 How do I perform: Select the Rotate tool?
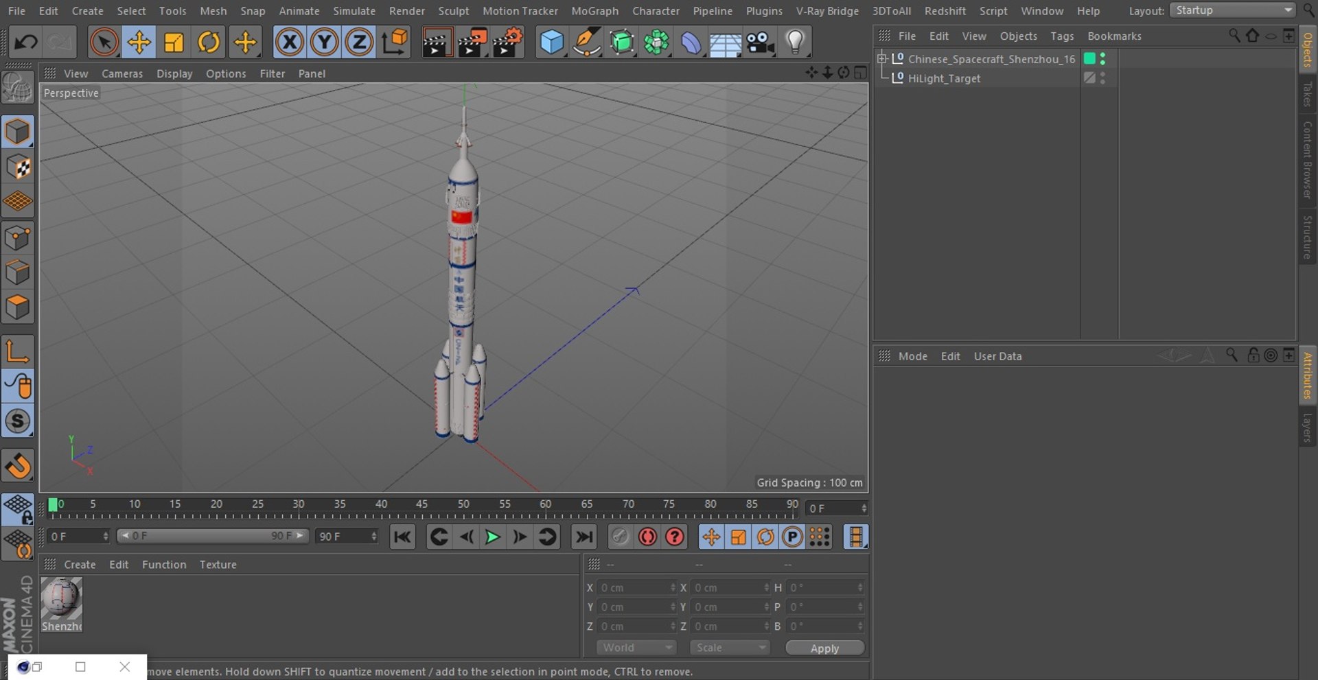click(209, 43)
